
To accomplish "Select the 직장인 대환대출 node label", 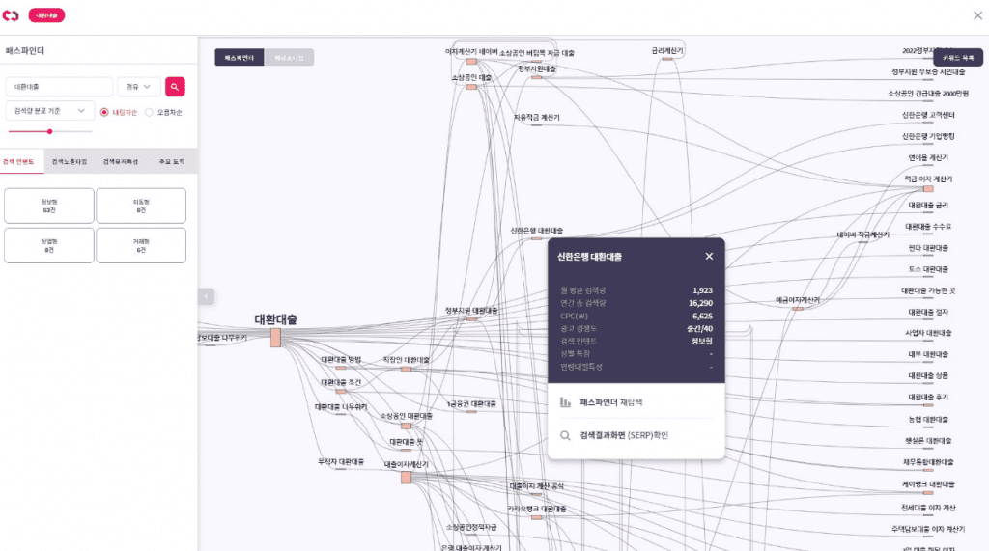I will tap(407, 360).
